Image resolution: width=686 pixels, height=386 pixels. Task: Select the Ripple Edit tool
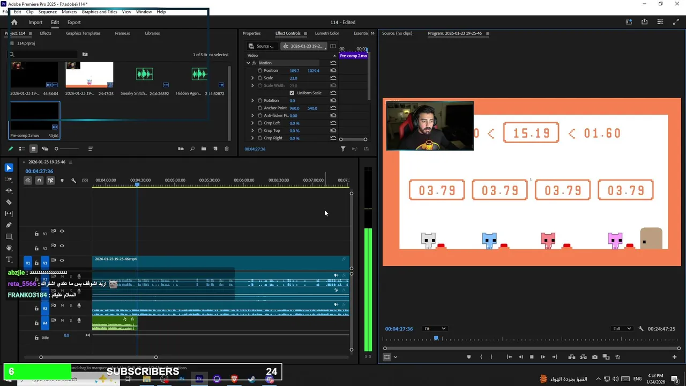point(9,190)
